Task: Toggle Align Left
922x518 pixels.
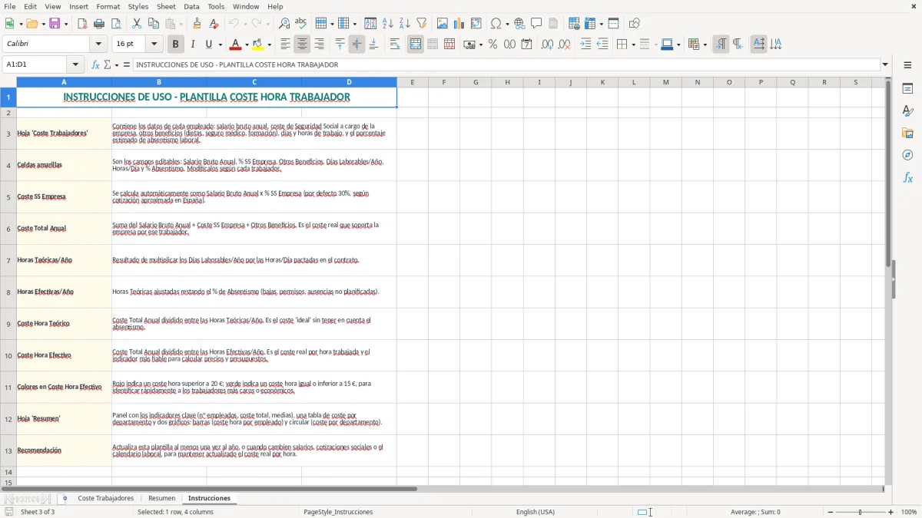Action: click(285, 45)
